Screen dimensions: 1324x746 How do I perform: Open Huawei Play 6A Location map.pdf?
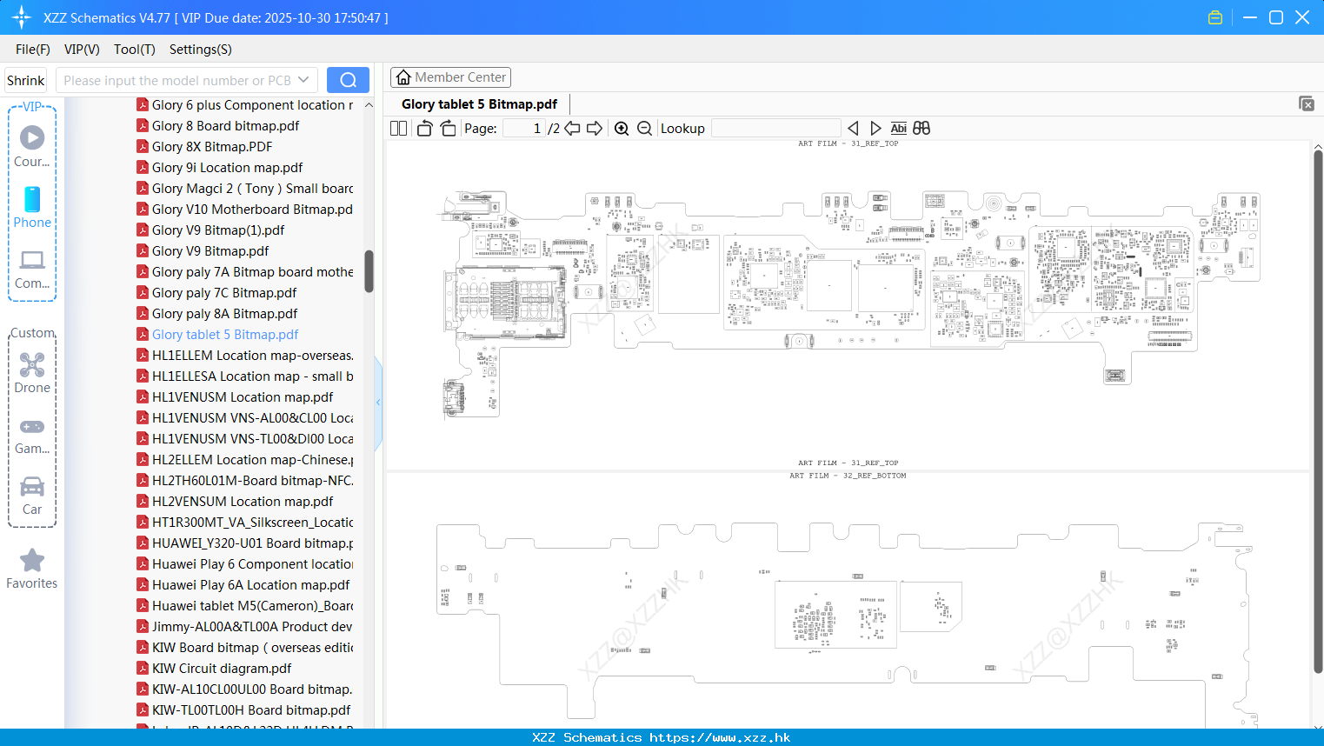(250, 585)
